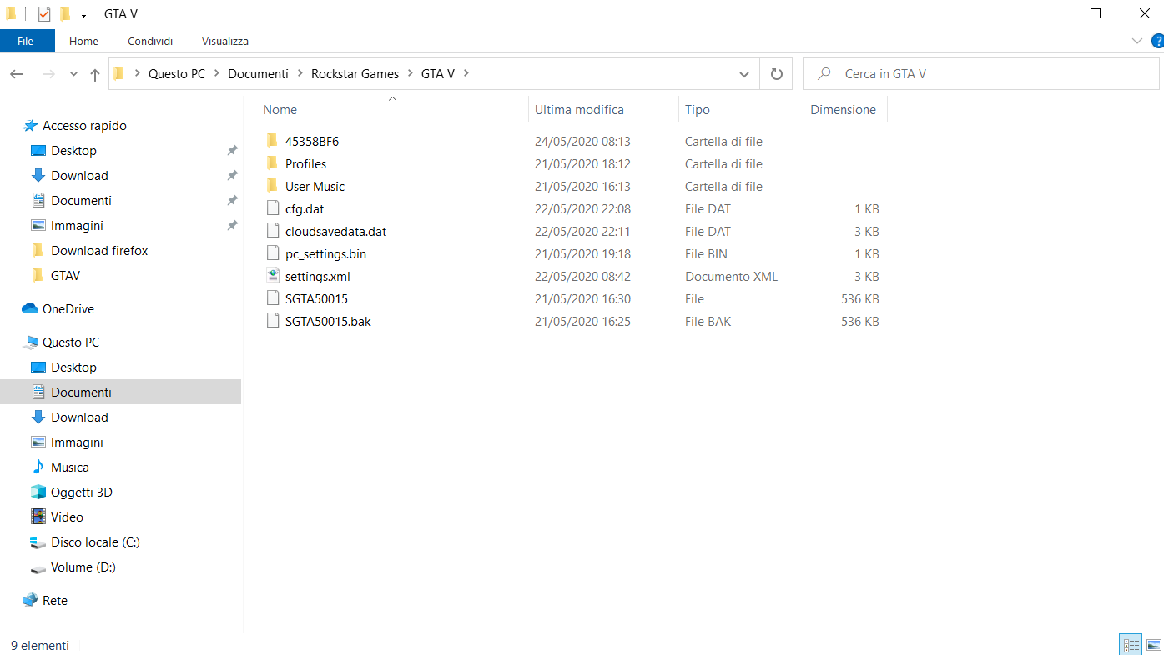Expand chevron after Questo PC breadcrumb
The height and width of the screenshot is (655, 1164).
pos(217,73)
